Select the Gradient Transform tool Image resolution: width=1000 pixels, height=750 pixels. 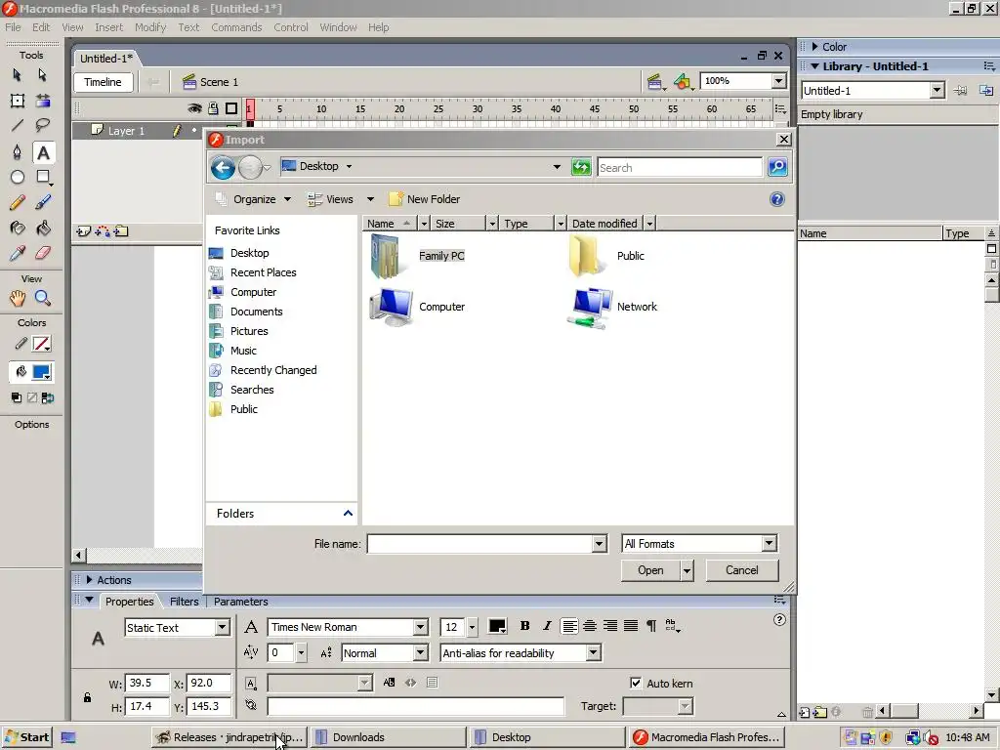tap(43, 101)
